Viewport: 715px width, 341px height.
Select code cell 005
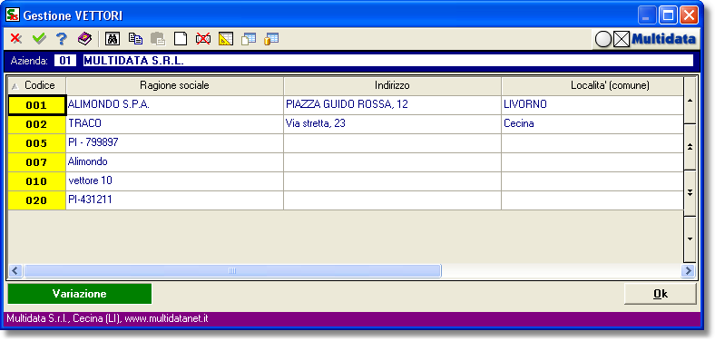[37, 143]
